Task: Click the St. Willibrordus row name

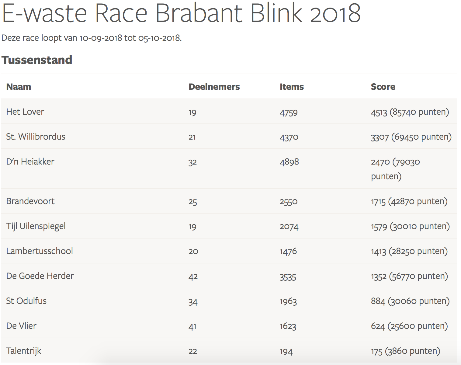Action: point(36,137)
